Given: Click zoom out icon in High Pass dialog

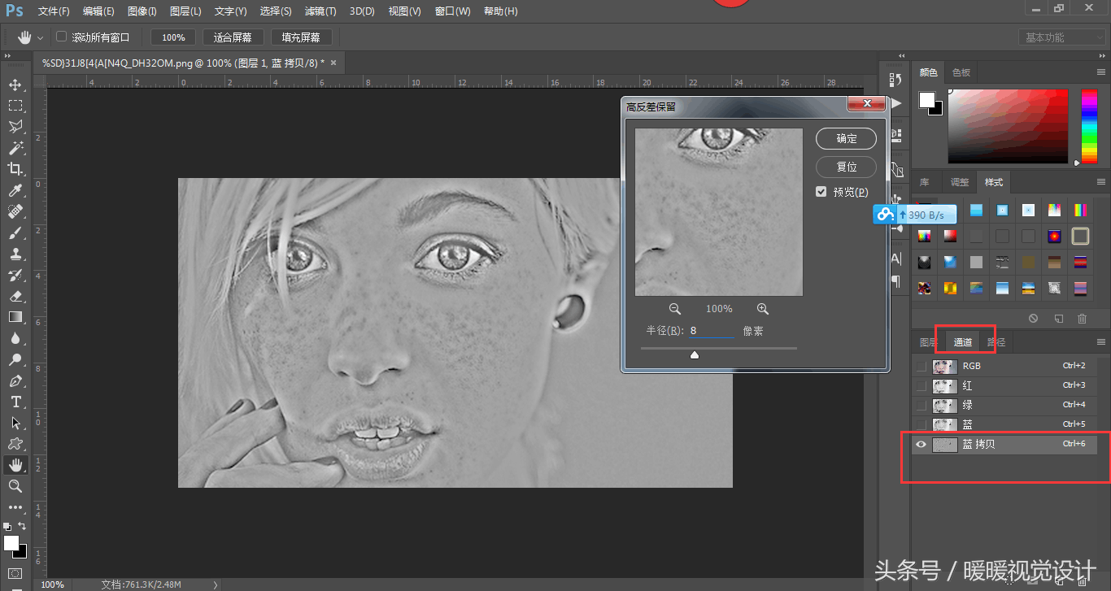Looking at the screenshot, I should [675, 309].
